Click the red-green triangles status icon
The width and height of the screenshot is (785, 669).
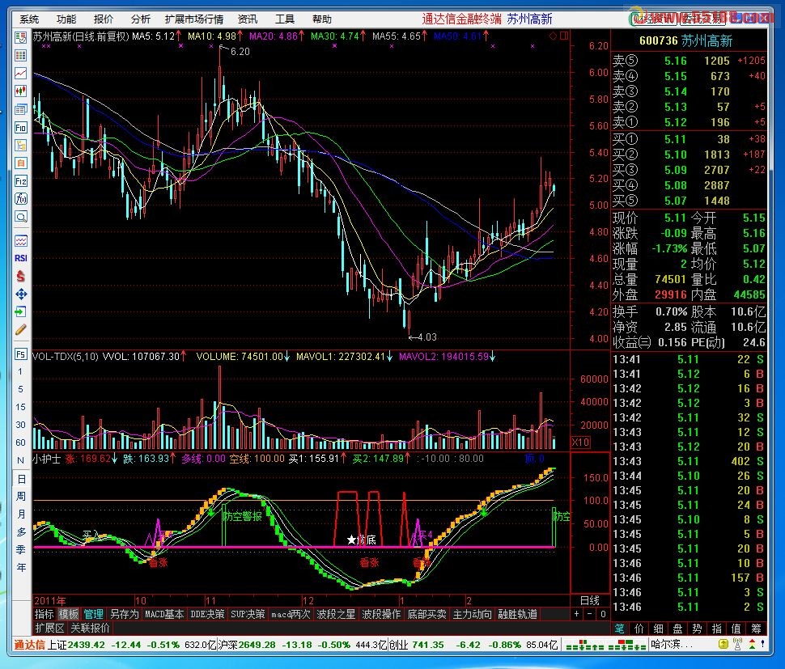(x=753, y=644)
